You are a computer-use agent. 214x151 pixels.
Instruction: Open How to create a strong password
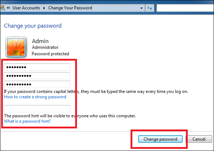(35, 97)
